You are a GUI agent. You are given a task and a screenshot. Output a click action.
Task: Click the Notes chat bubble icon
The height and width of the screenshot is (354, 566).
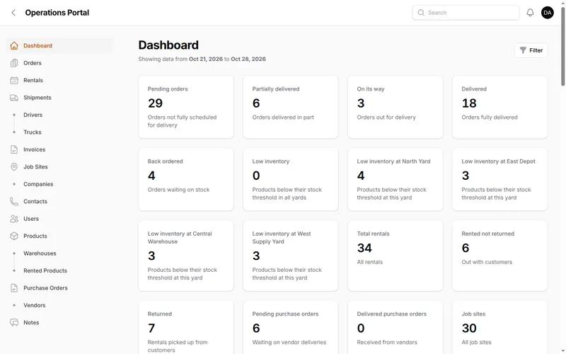14,323
